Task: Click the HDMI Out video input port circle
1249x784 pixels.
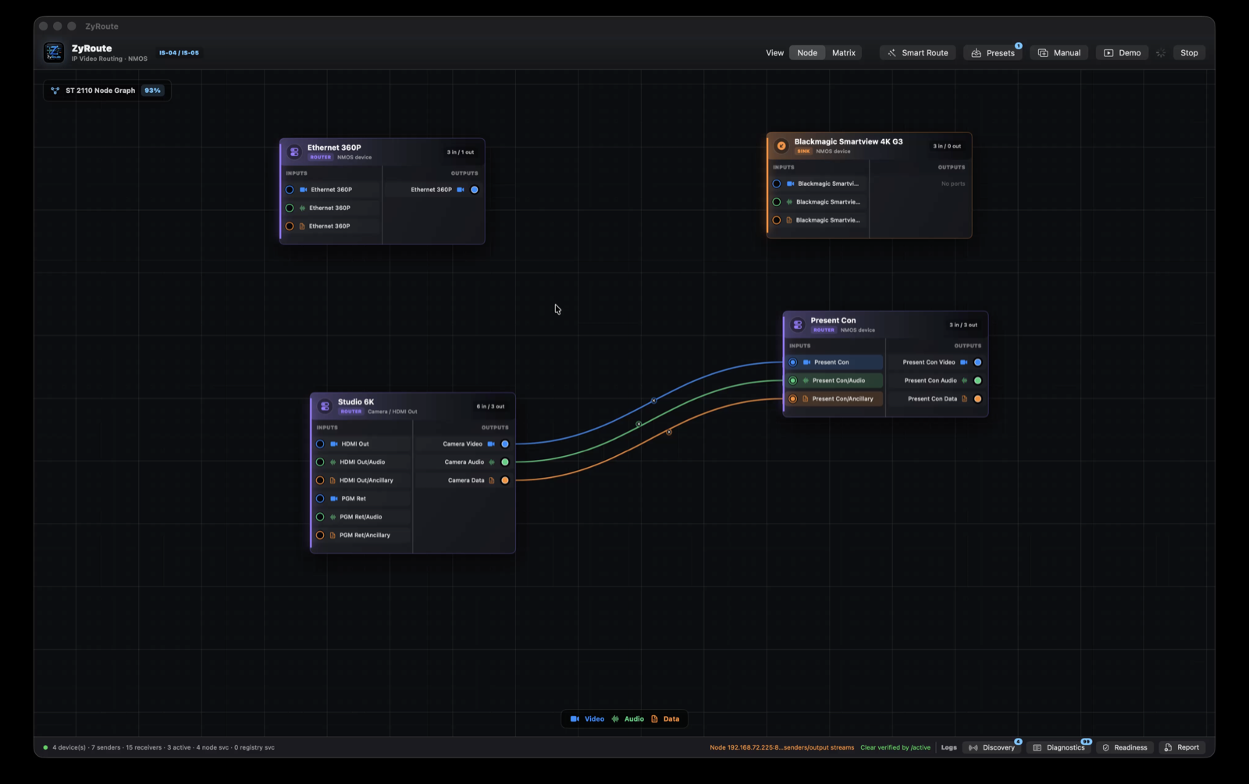Action: 320,444
